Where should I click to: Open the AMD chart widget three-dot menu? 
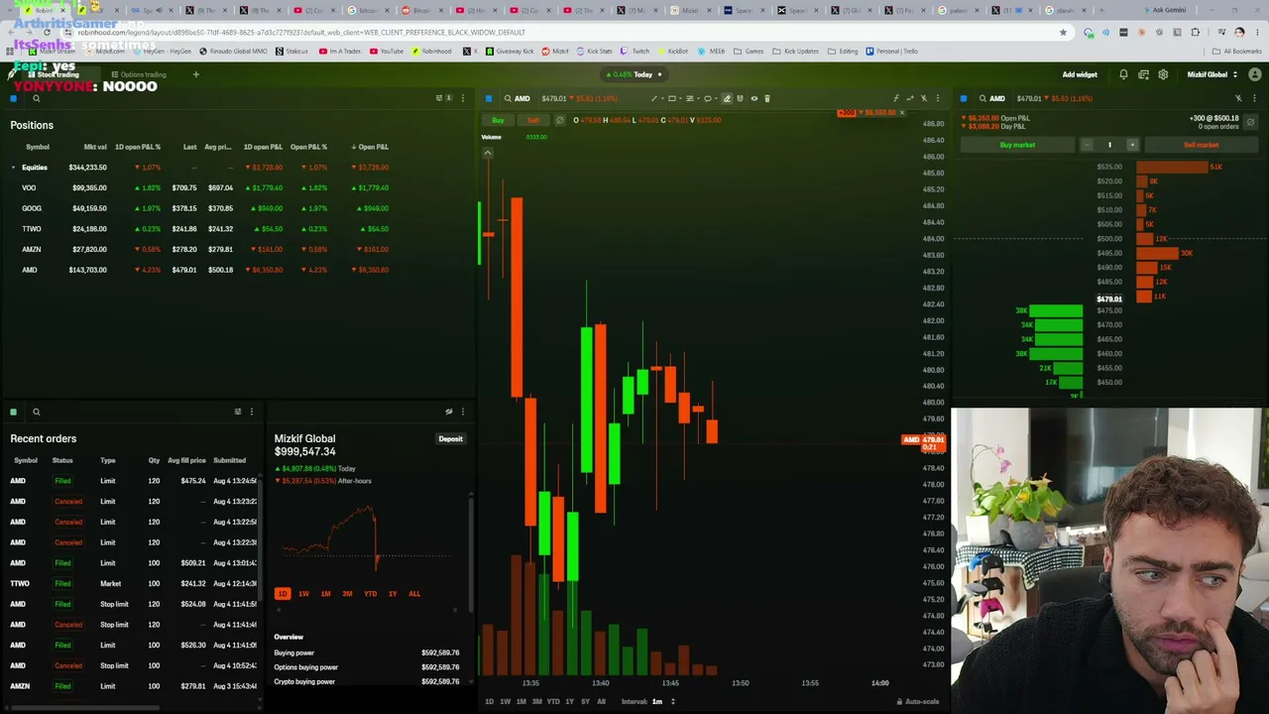pyautogui.click(x=938, y=98)
